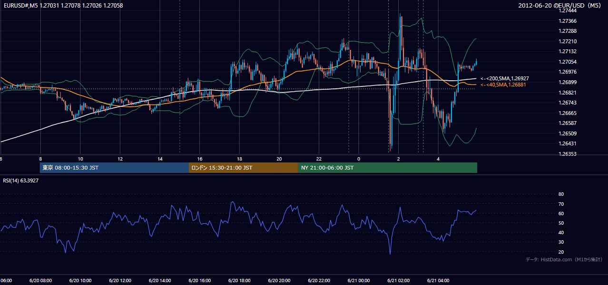The height and width of the screenshot is (285, 608).
Task: Click the 6/20 08:00 date axis label
Action: [x=40, y=281]
